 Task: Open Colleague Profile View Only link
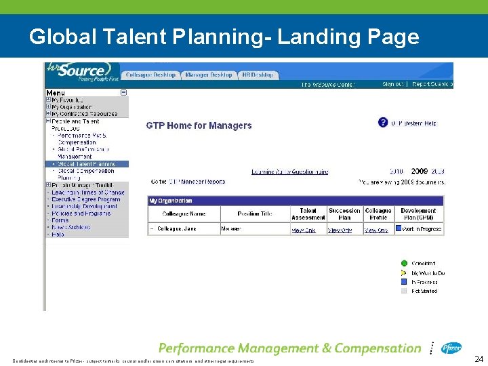click(x=376, y=230)
